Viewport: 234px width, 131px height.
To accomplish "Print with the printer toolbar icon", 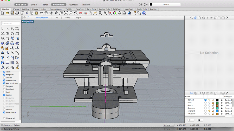I will [x=17, y=13].
